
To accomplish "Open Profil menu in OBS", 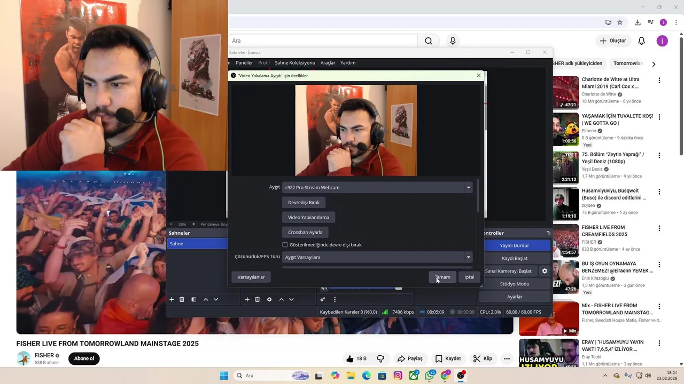I will point(264,62).
